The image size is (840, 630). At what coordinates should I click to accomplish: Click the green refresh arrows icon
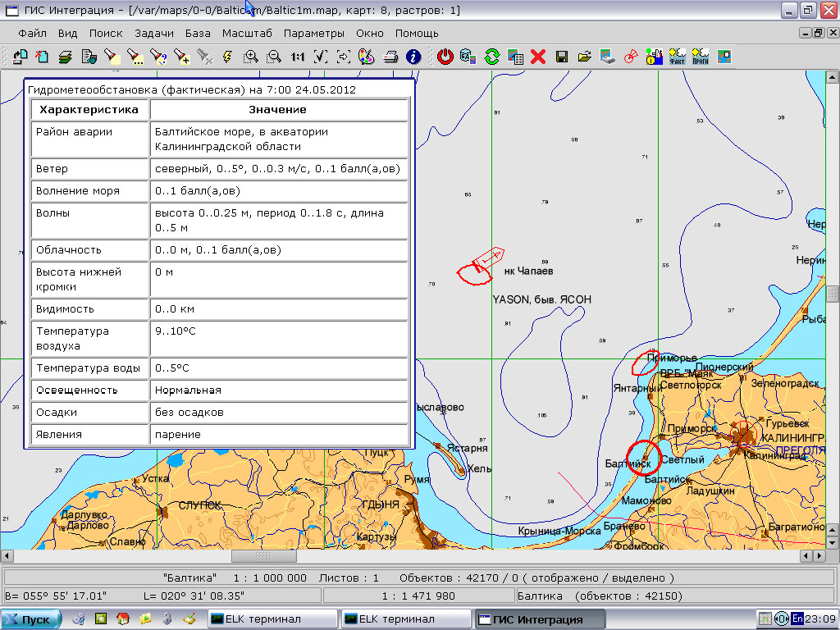pos(492,57)
